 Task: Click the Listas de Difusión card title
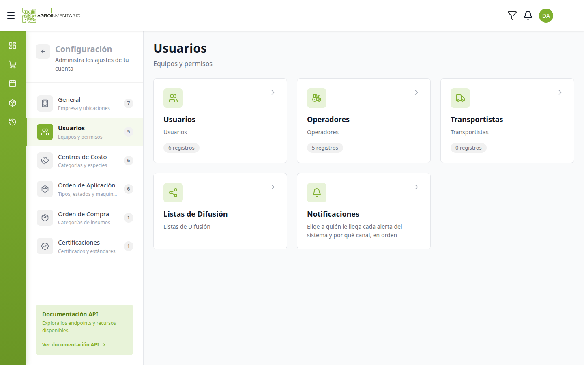click(x=195, y=214)
